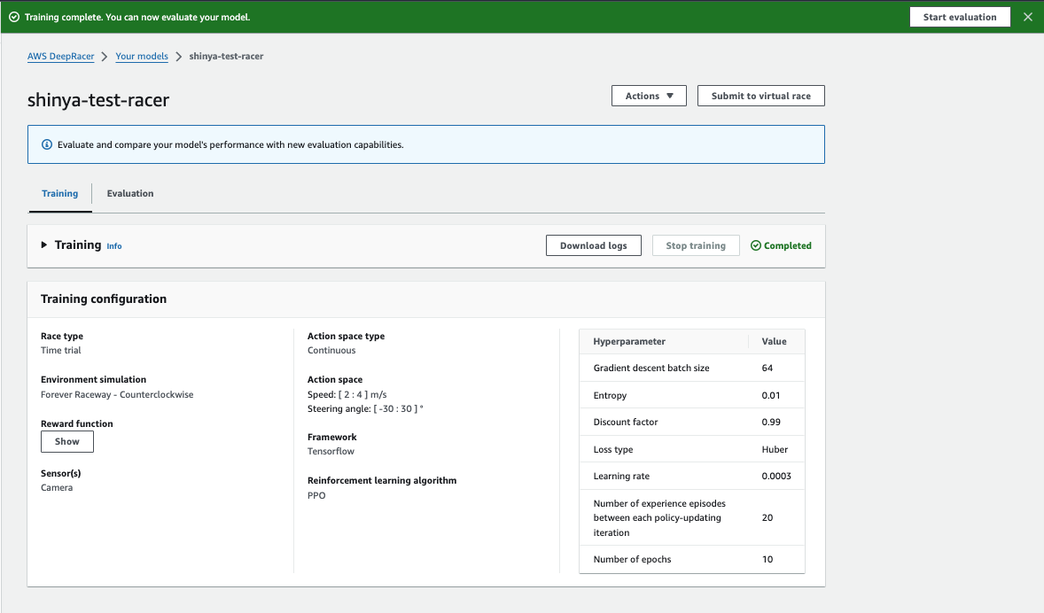
Task: Click the Steering angle range text
Action: (x=365, y=408)
